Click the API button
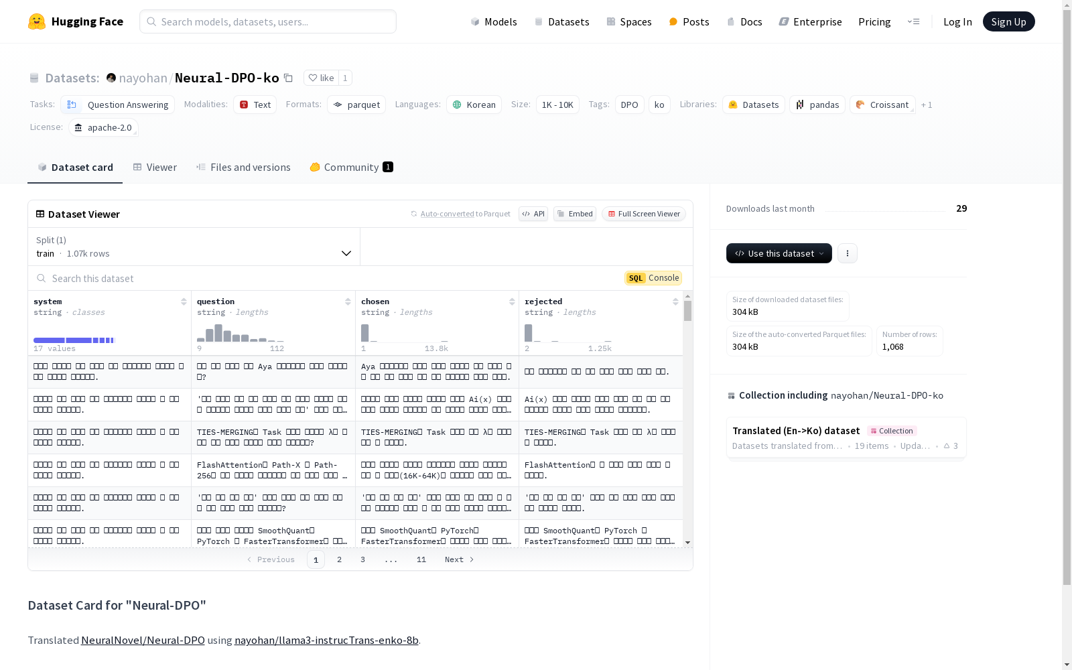Screen dimensions: 1072x670 coord(533,214)
